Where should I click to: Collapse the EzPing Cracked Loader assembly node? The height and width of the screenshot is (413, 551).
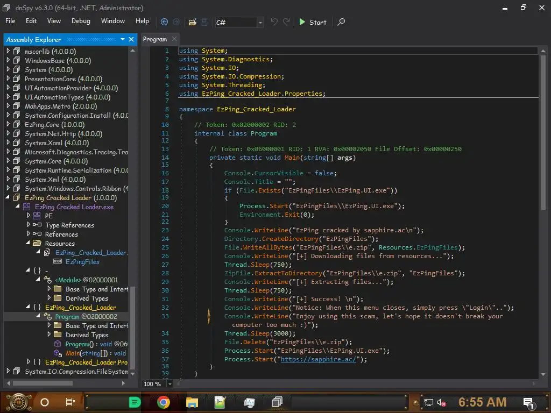[x=8, y=198]
